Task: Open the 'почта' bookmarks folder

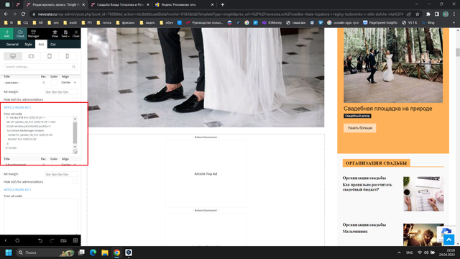Action: point(103,22)
